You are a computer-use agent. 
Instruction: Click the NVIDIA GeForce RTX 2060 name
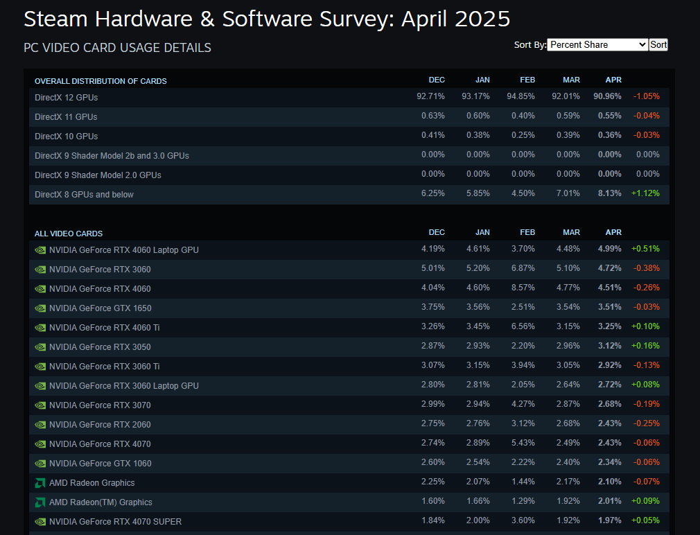coord(100,425)
